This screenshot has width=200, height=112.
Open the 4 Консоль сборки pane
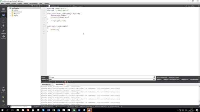point(73,107)
